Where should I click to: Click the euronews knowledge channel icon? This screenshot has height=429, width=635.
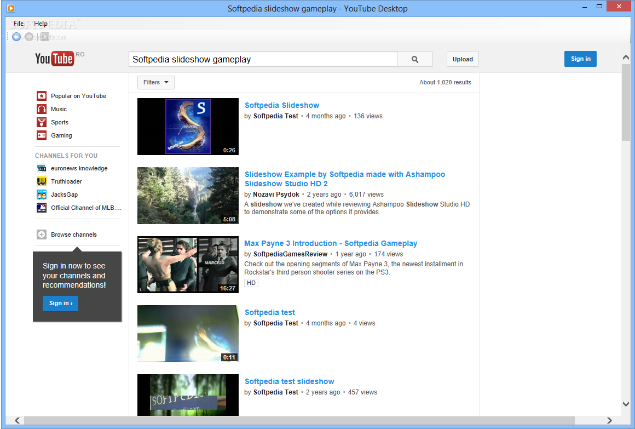41,168
